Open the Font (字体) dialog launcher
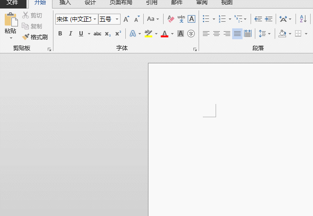The width and height of the screenshot is (313, 216). (195, 49)
